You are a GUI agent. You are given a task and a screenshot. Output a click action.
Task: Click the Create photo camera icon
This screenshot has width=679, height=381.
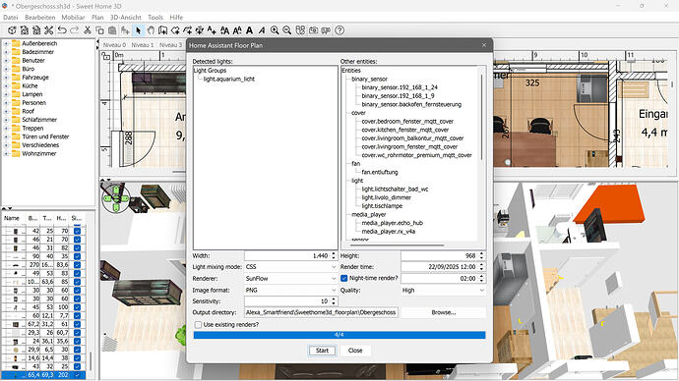coord(313,30)
